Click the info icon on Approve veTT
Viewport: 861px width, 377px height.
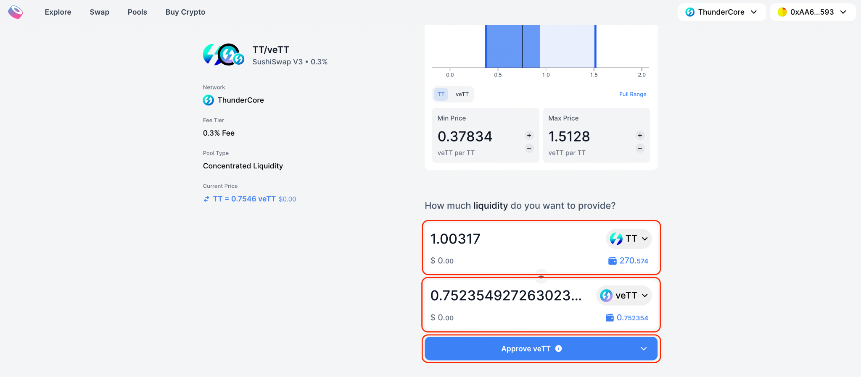(558, 348)
